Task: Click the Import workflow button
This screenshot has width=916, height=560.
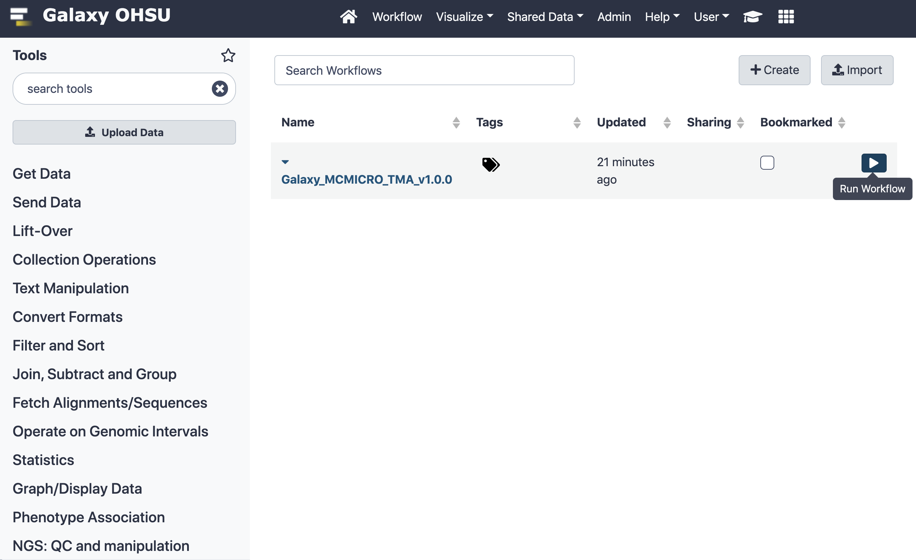Action: pyautogui.click(x=857, y=70)
